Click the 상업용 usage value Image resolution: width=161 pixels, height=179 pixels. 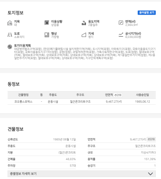click(55, 25)
